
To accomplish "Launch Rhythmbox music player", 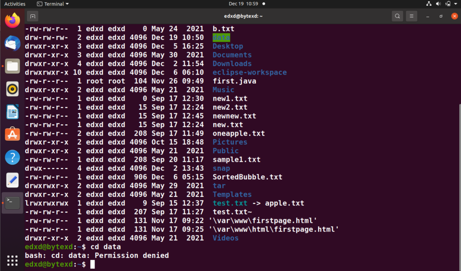I will (12, 89).
